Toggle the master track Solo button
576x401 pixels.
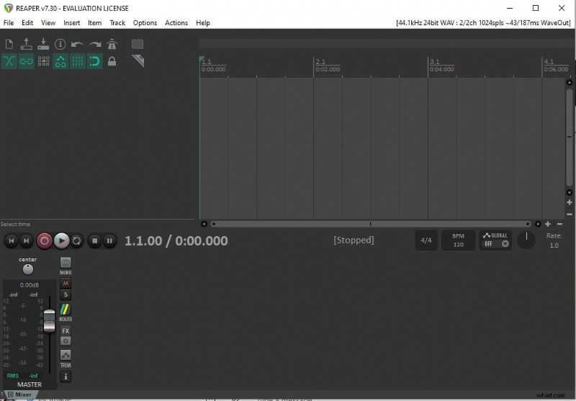pyautogui.click(x=66, y=294)
